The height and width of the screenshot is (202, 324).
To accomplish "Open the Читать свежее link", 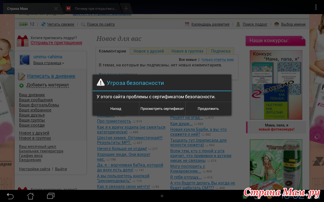I will pyautogui.click(x=60, y=24).
